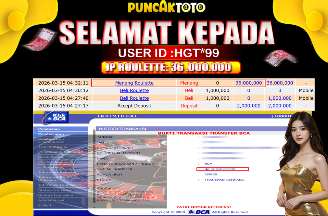Click the HISTORI TRANSAKSI heading bar
Viewport: 328px width, 216px height.
pos(191,129)
